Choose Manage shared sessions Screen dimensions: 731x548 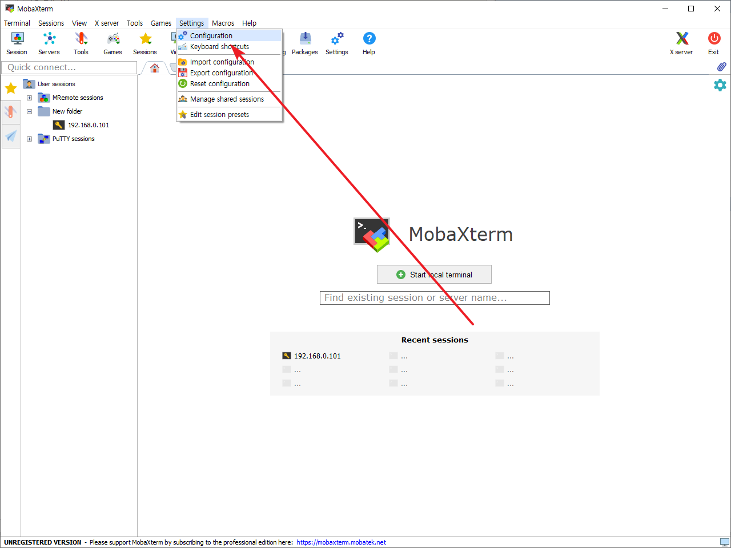coord(230,99)
